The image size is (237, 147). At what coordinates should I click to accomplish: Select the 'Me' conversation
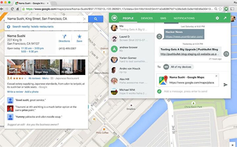point(132,28)
